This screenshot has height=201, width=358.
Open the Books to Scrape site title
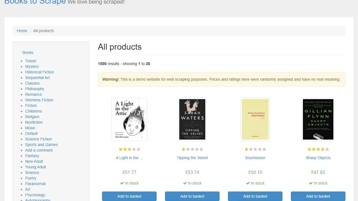(x=35, y=2)
